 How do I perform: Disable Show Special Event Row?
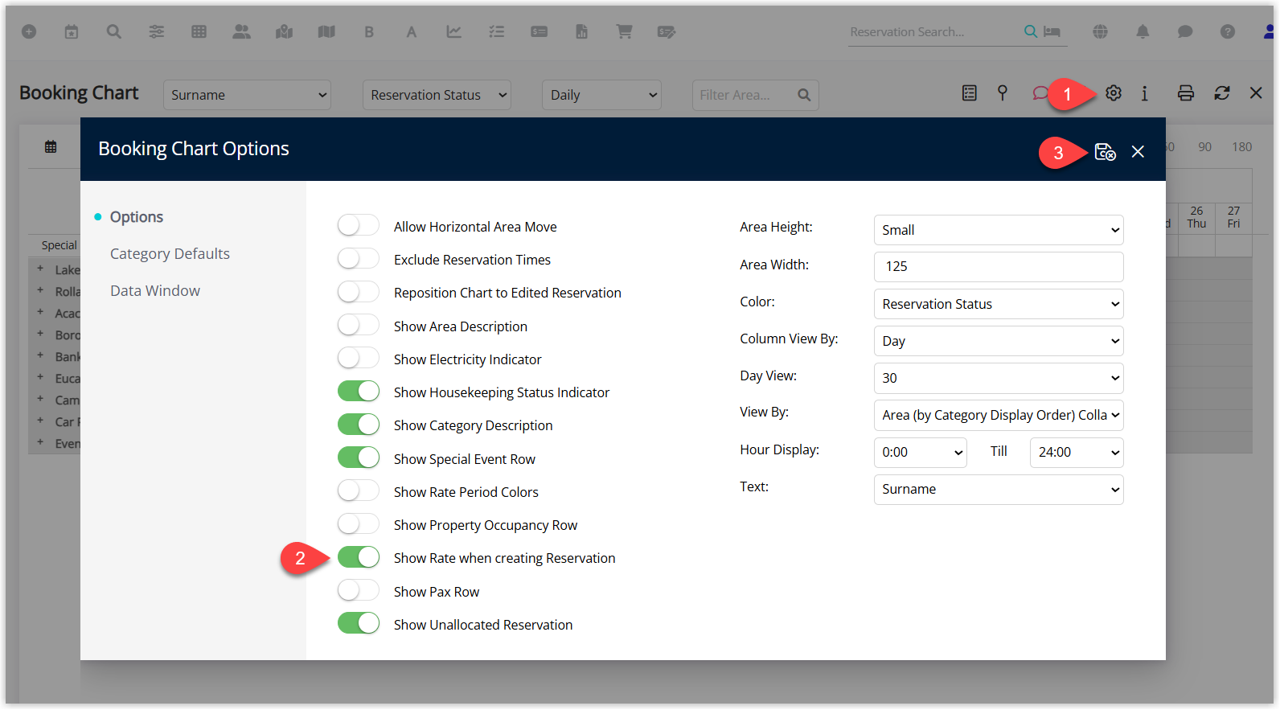pos(358,458)
